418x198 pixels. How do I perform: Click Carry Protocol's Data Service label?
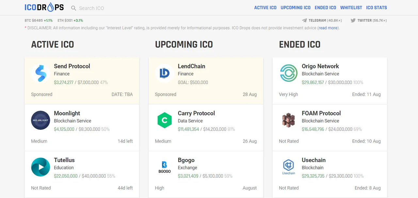[190, 121]
